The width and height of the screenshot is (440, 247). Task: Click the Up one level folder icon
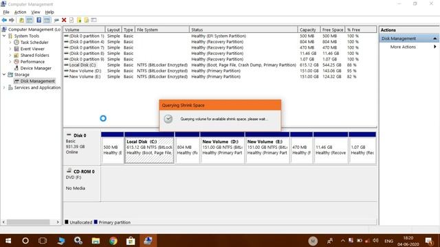click(21, 20)
